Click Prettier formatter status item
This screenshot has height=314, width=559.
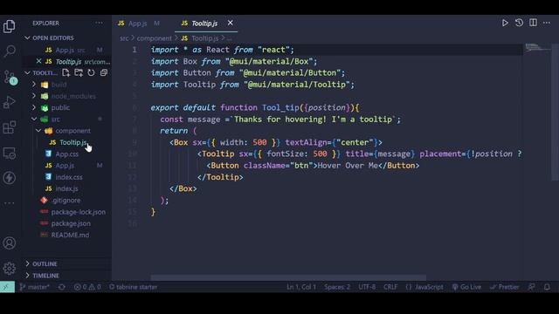coord(505,287)
